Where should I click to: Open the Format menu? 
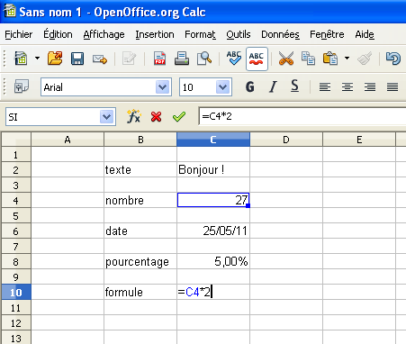coord(200,34)
